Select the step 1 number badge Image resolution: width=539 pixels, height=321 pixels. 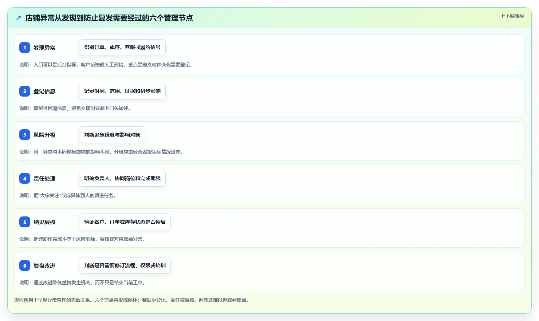click(x=25, y=48)
